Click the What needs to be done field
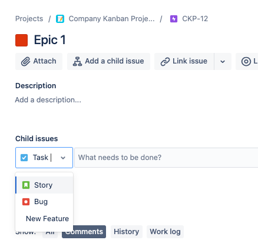 tap(167, 158)
